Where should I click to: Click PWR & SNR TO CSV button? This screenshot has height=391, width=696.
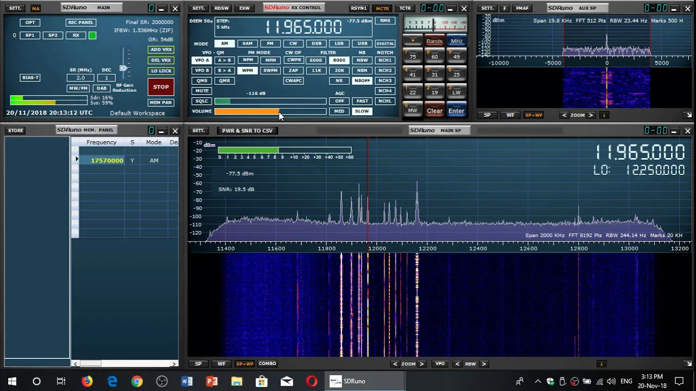click(x=247, y=130)
